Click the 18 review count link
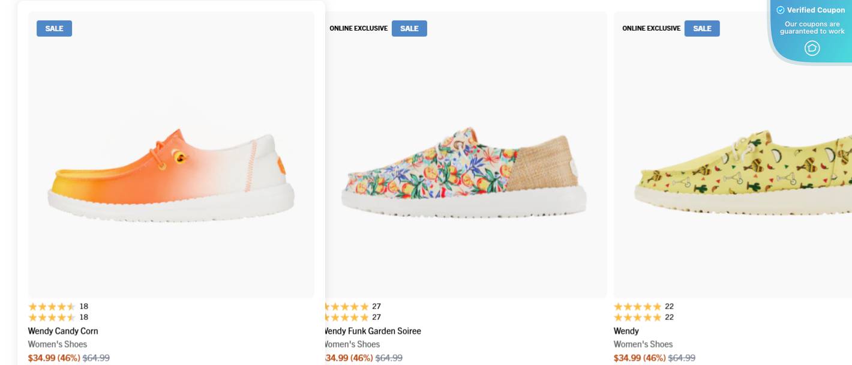852x365 pixels. 84,307
